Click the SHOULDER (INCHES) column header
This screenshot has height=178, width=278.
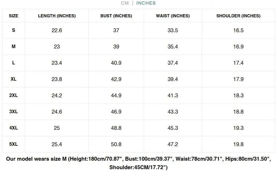coord(238,16)
